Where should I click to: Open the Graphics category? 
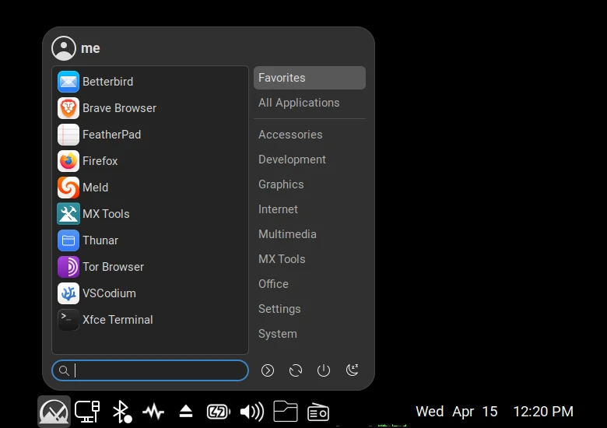click(310, 184)
